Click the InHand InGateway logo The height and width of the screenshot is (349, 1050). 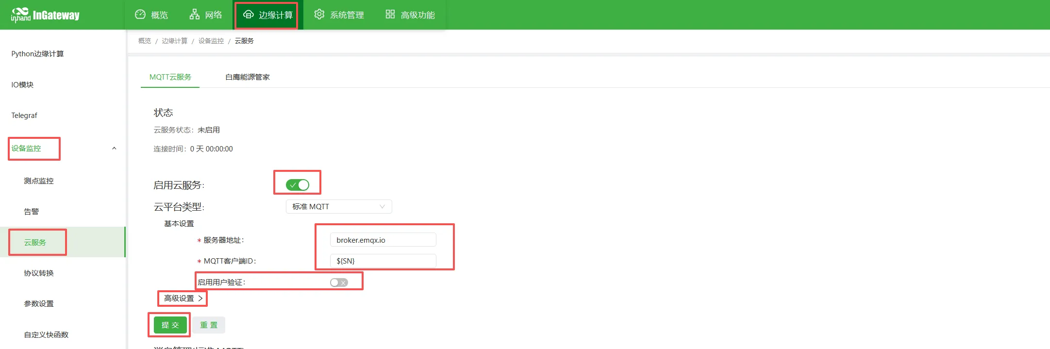pyautogui.click(x=45, y=15)
